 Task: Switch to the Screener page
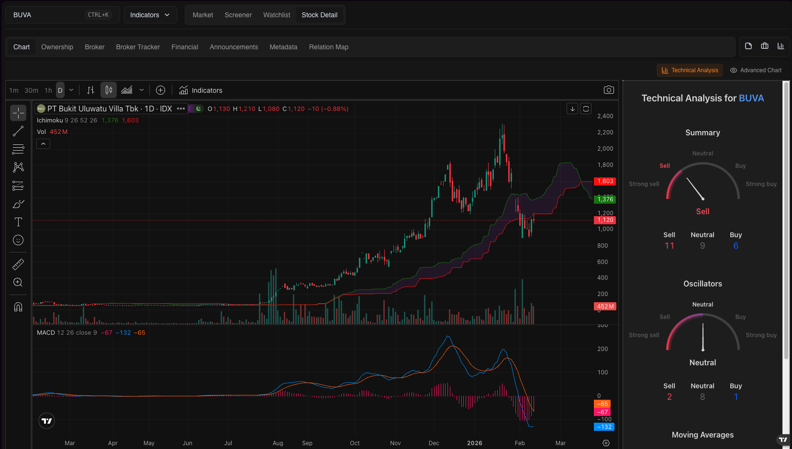pyautogui.click(x=238, y=15)
